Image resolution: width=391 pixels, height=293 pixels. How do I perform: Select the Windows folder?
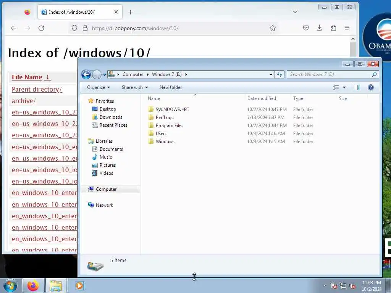tap(165, 141)
